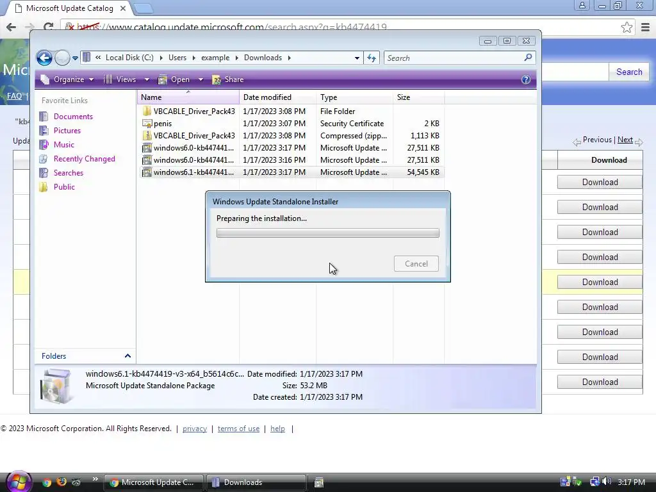Open the recent pages dropdown arrow in Explorer
This screenshot has width=656, height=492.
point(76,58)
